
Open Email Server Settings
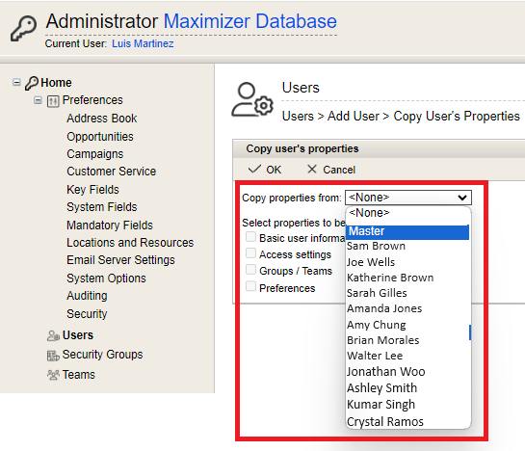[x=120, y=260]
